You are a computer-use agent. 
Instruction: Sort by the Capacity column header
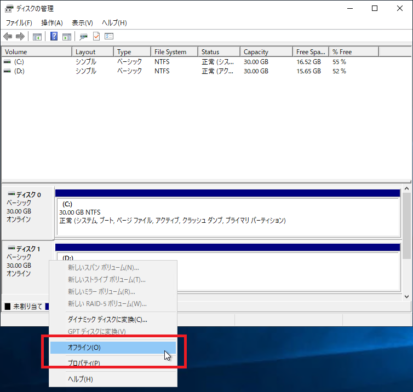(256, 52)
